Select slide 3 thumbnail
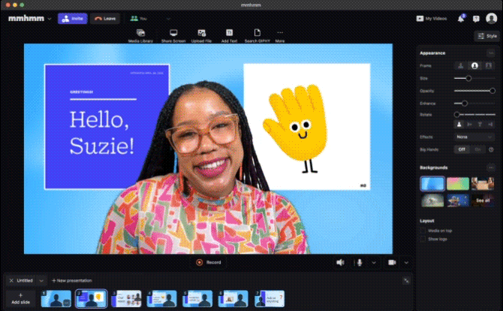Image resolution: width=503 pixels, height=311 pixels. [127, 299]
